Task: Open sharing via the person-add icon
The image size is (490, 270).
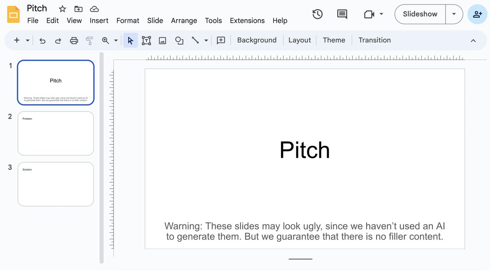Action: (x=477, y=14)
